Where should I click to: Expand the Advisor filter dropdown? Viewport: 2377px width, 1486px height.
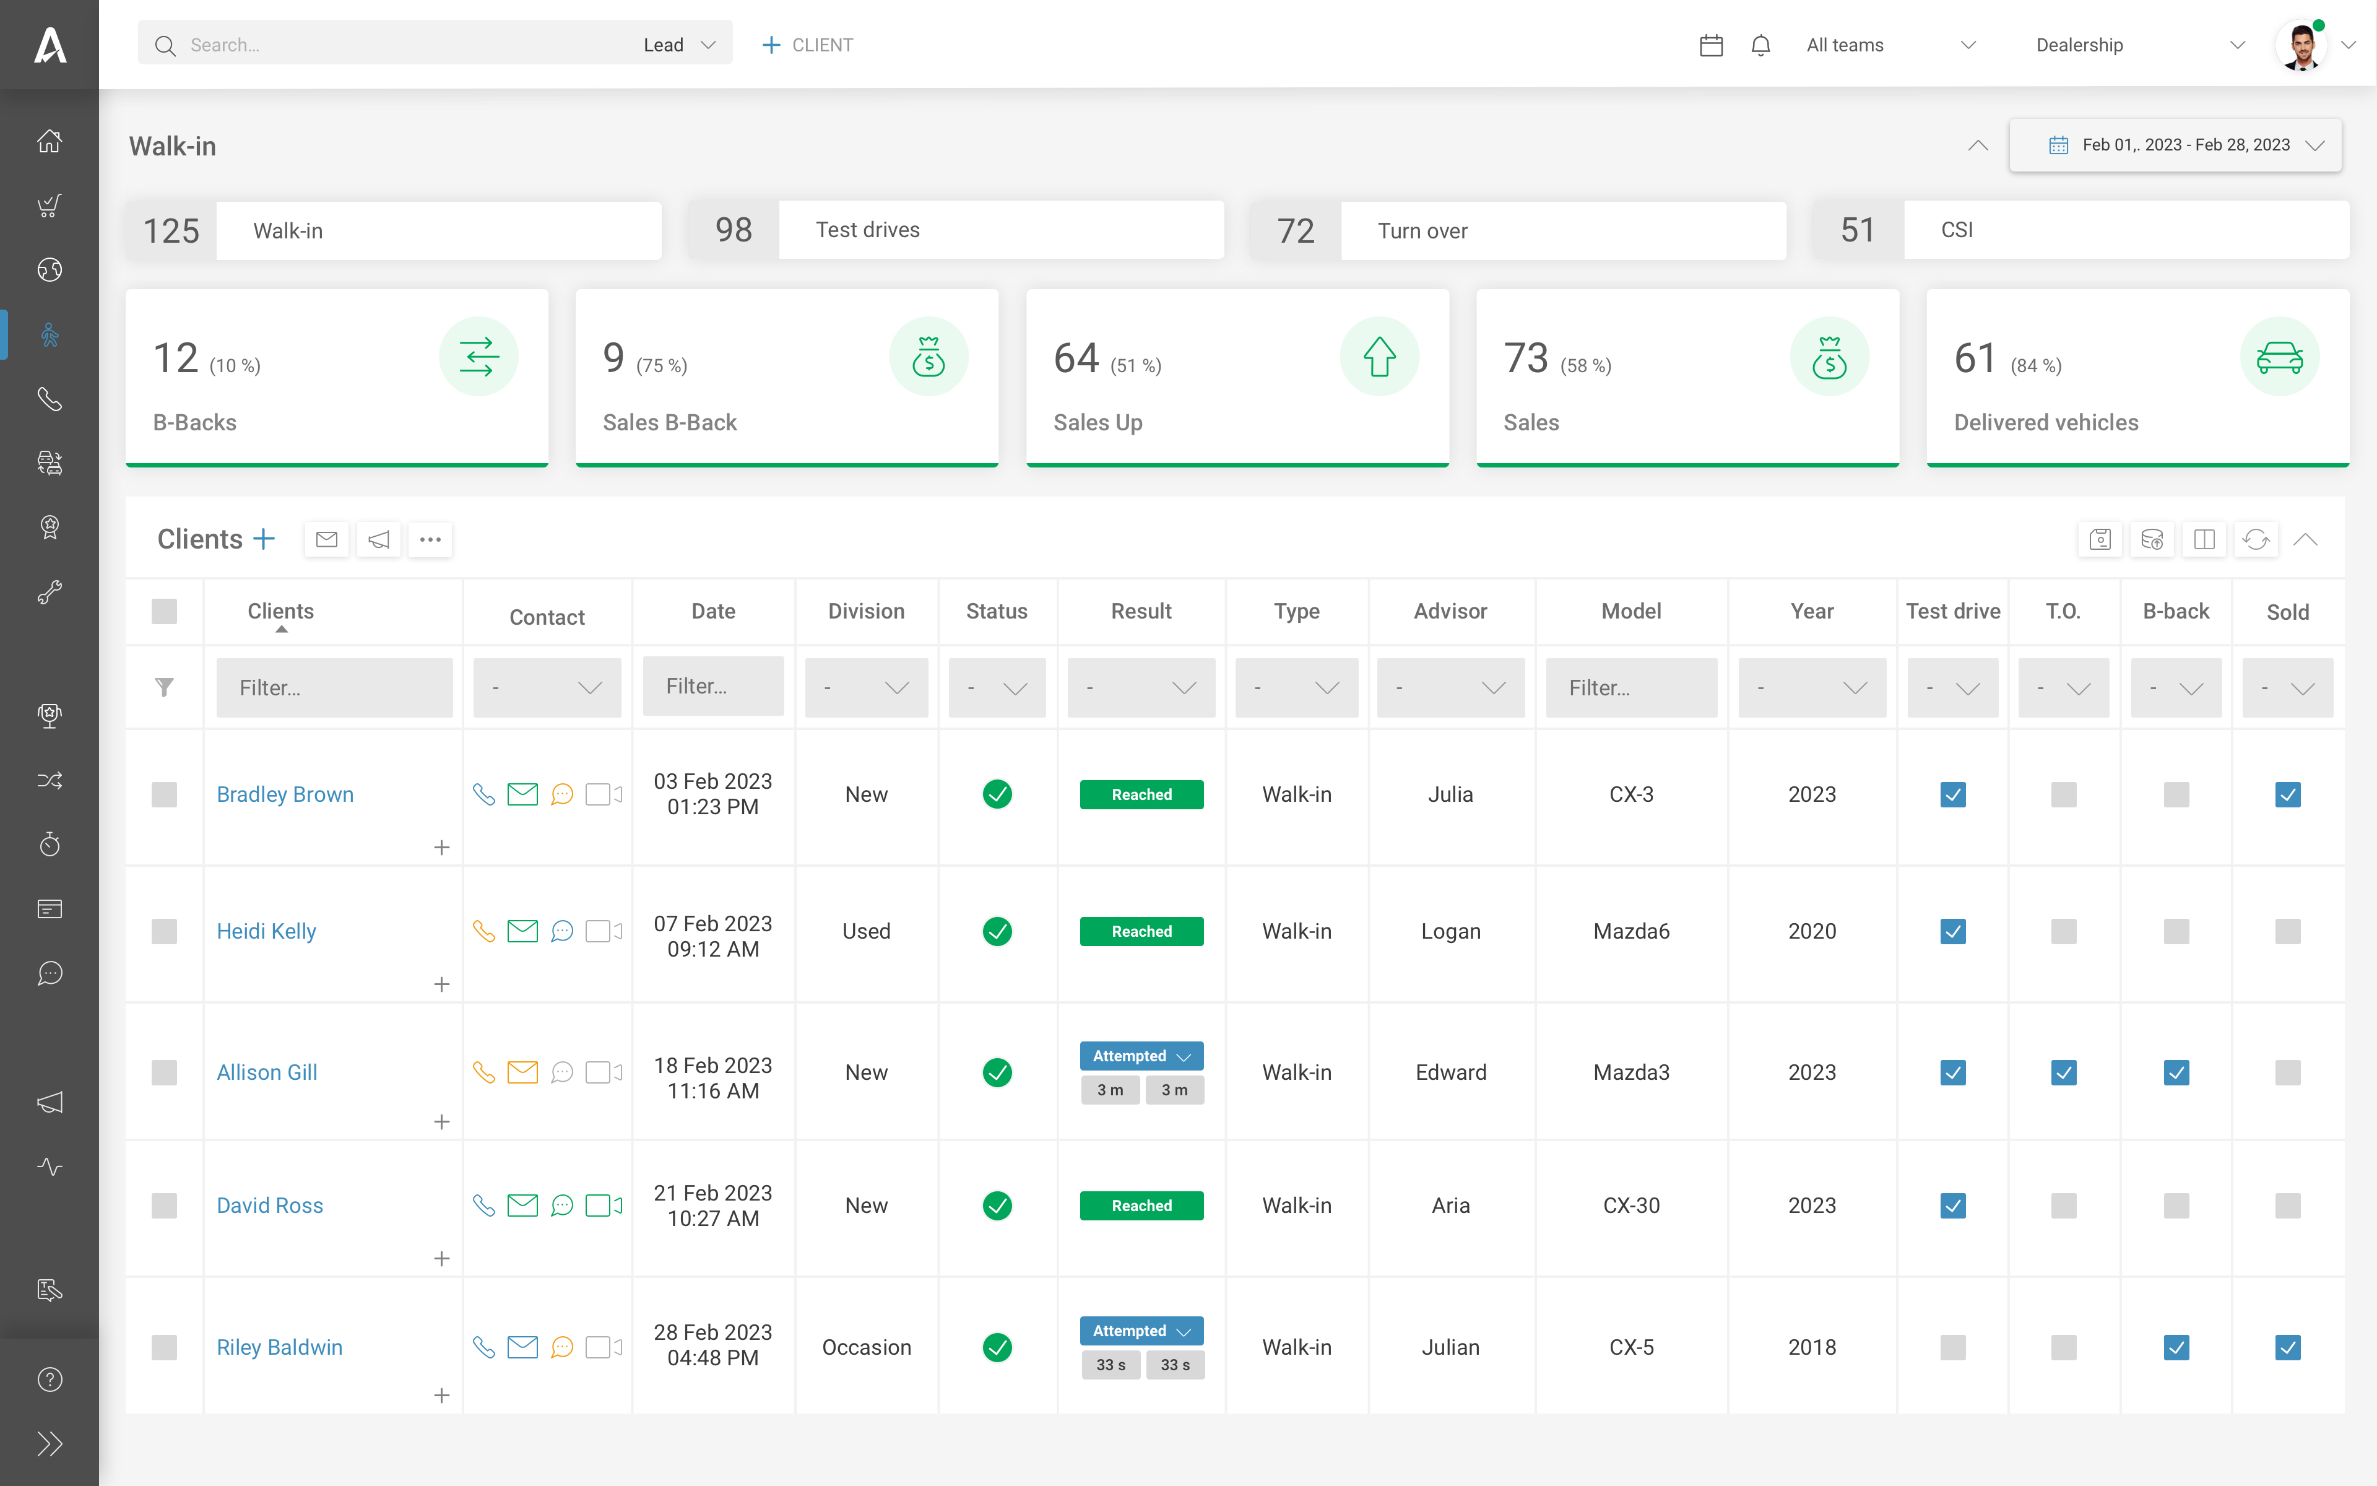pyautogui.click(x=1450, y=687)
